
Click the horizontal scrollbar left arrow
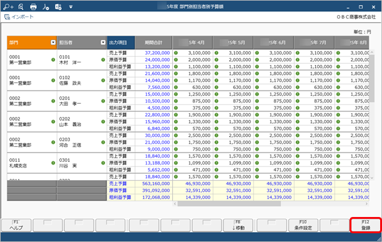175,204
